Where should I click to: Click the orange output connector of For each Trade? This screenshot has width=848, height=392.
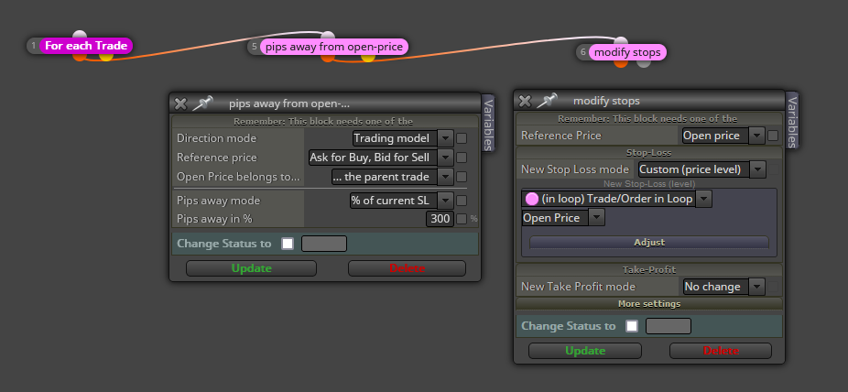(x=80, y=56)
